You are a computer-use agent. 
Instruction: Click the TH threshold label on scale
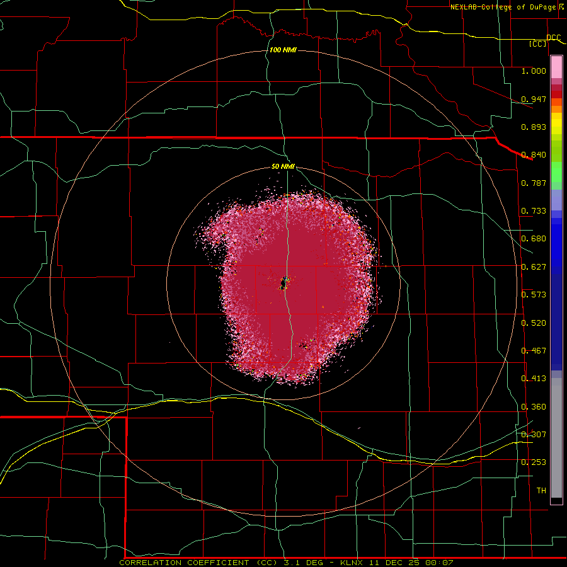click(x=541, y=491)
